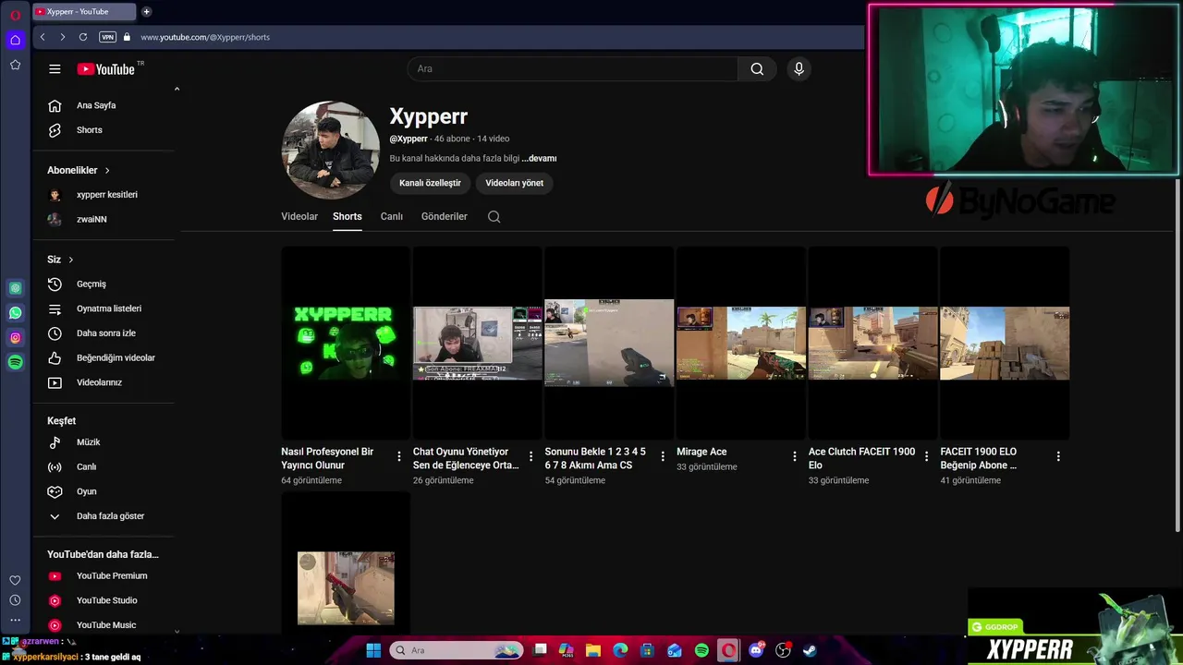Open Steam from the taskbar
1183x665 pixels.
[x=810, y=650]
